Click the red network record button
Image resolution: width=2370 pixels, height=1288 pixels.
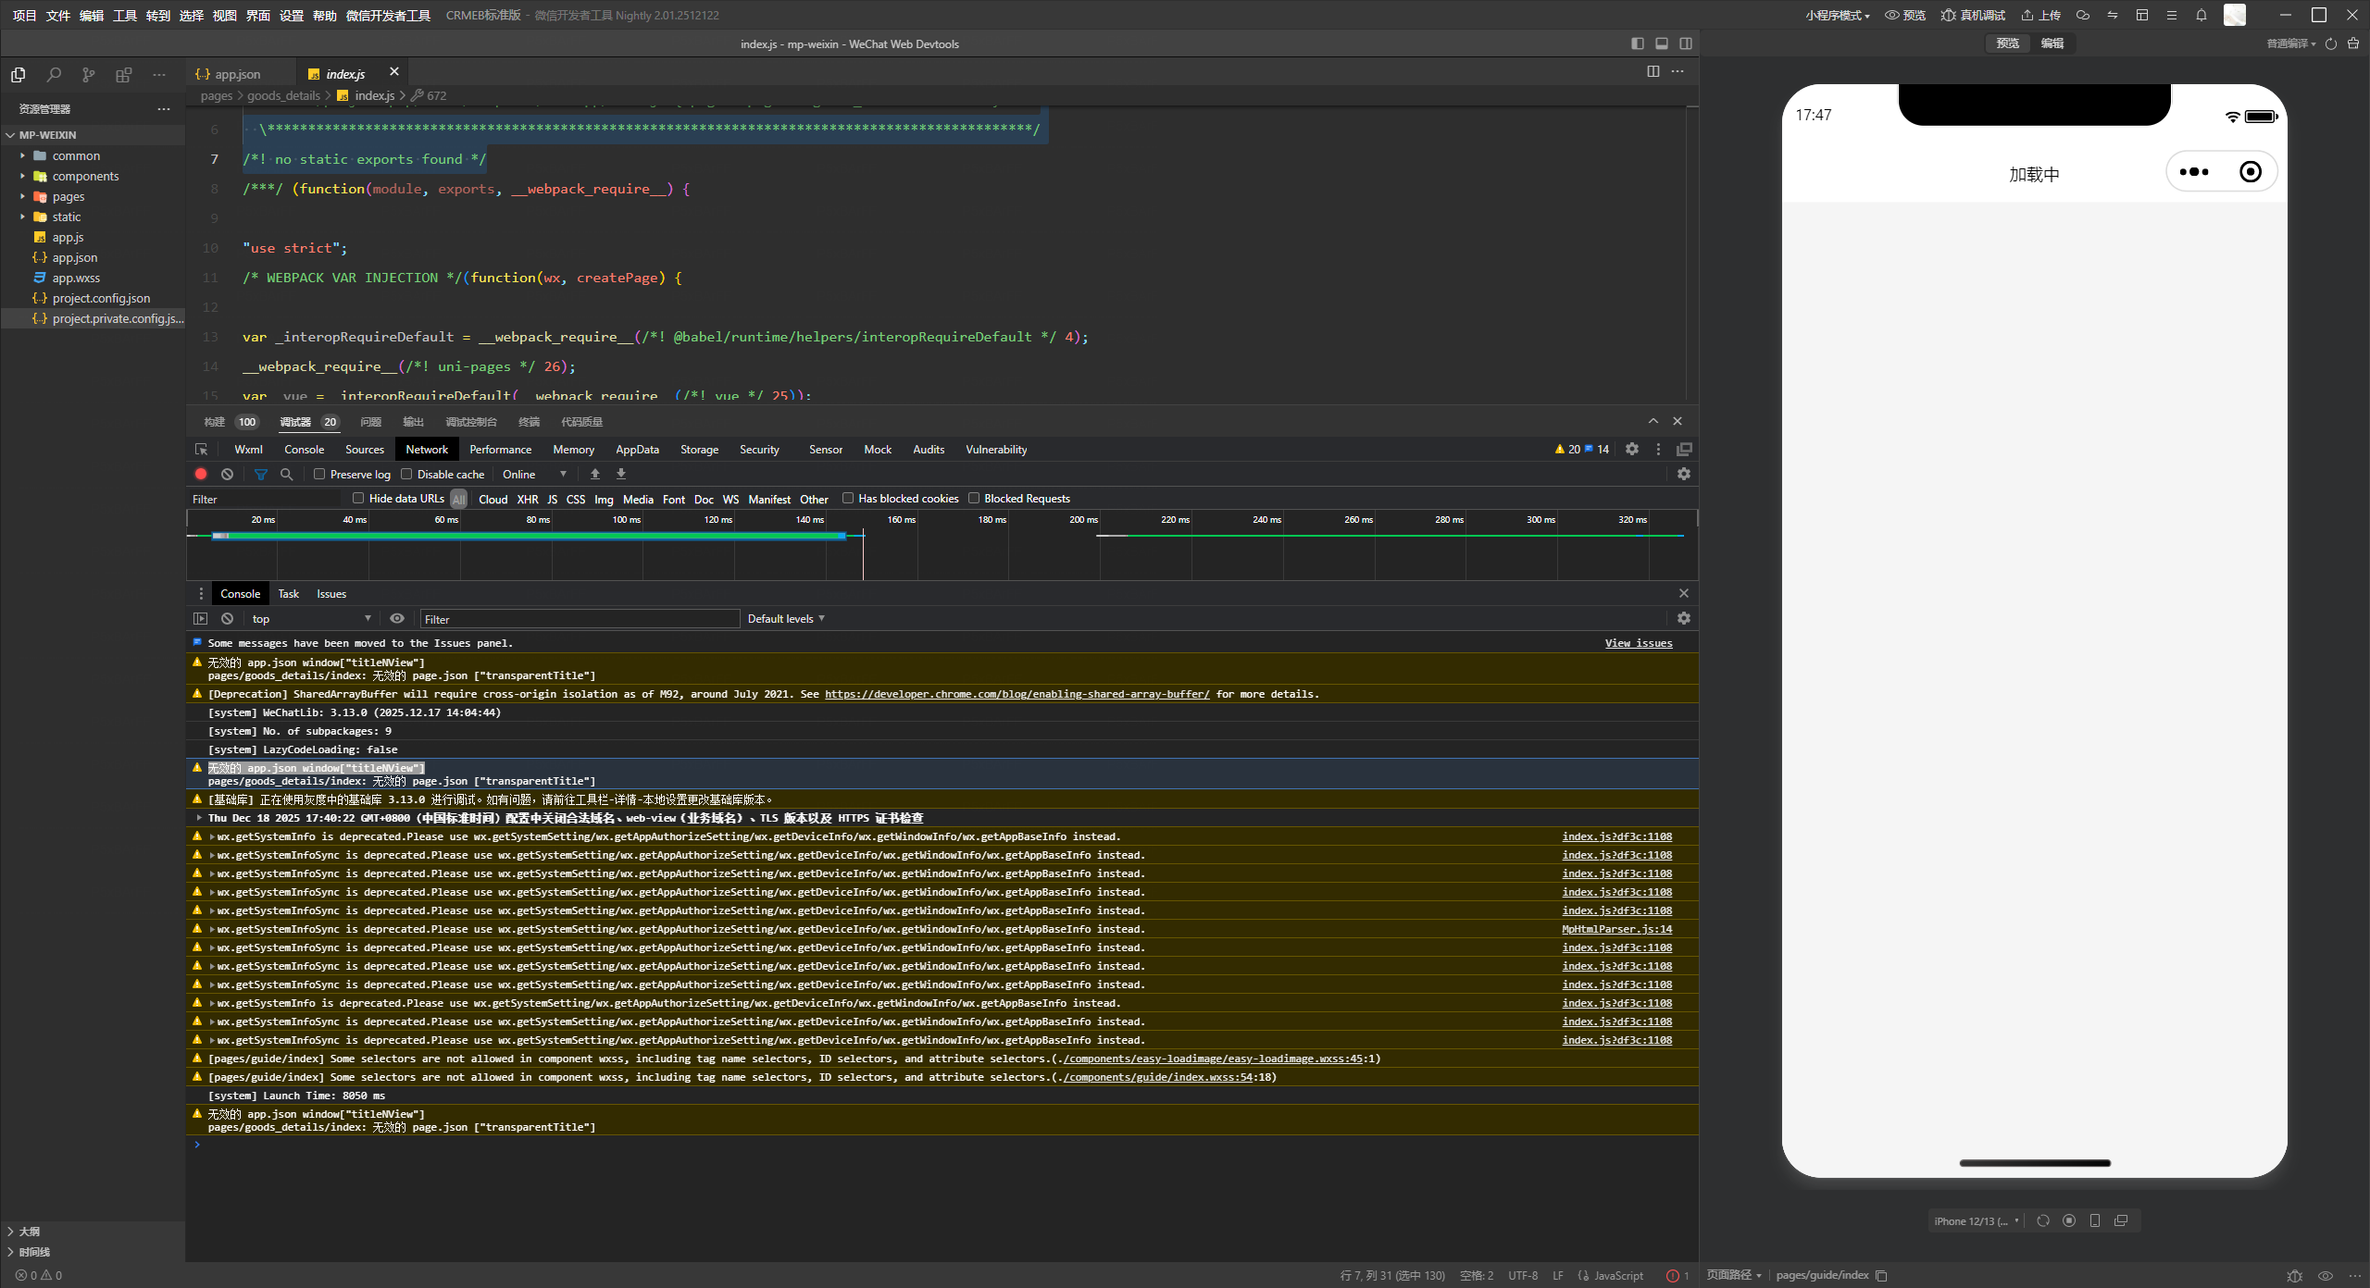coord(201,474)
